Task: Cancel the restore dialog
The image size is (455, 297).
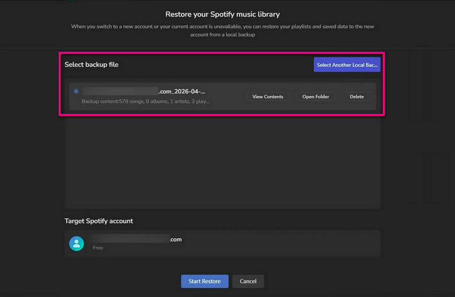Action: 248,281
